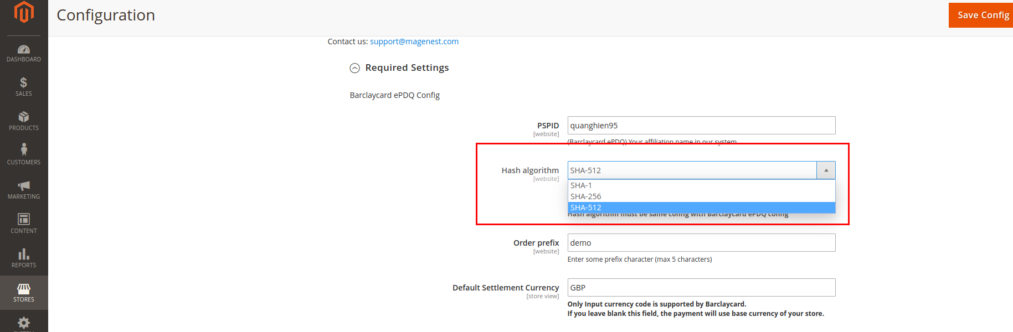Screen dimensions: 1013x332
Task: Click the Magento logo icon
Action: tap(24, 12)
